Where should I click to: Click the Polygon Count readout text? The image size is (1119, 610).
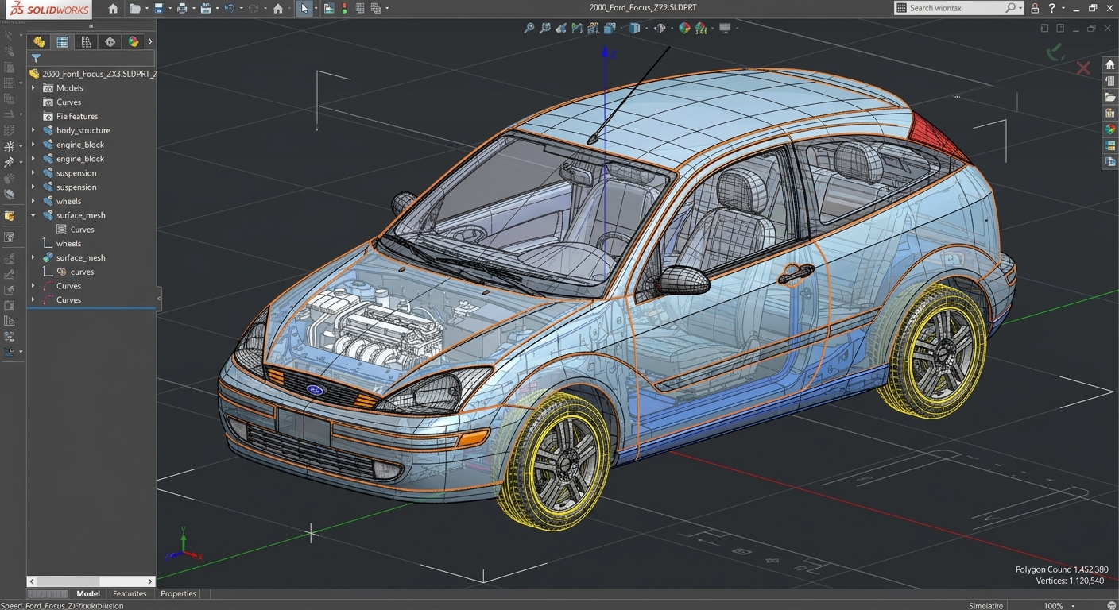pyautogui.click(x=1062, y=569)
